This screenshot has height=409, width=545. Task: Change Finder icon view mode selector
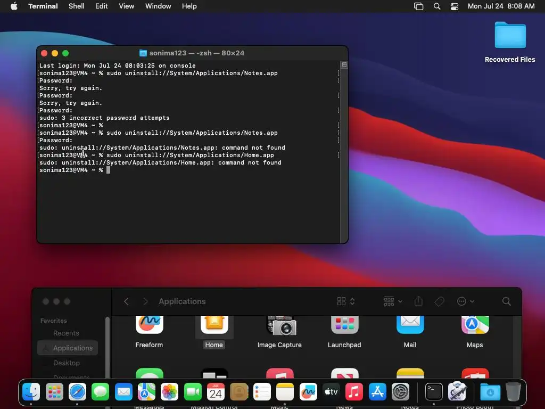346,301
